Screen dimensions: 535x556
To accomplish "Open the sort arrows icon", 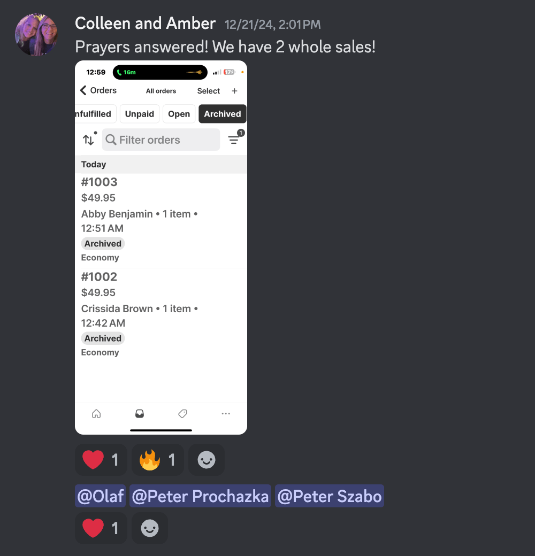I will pyautogui.click(x=89, y=140).
